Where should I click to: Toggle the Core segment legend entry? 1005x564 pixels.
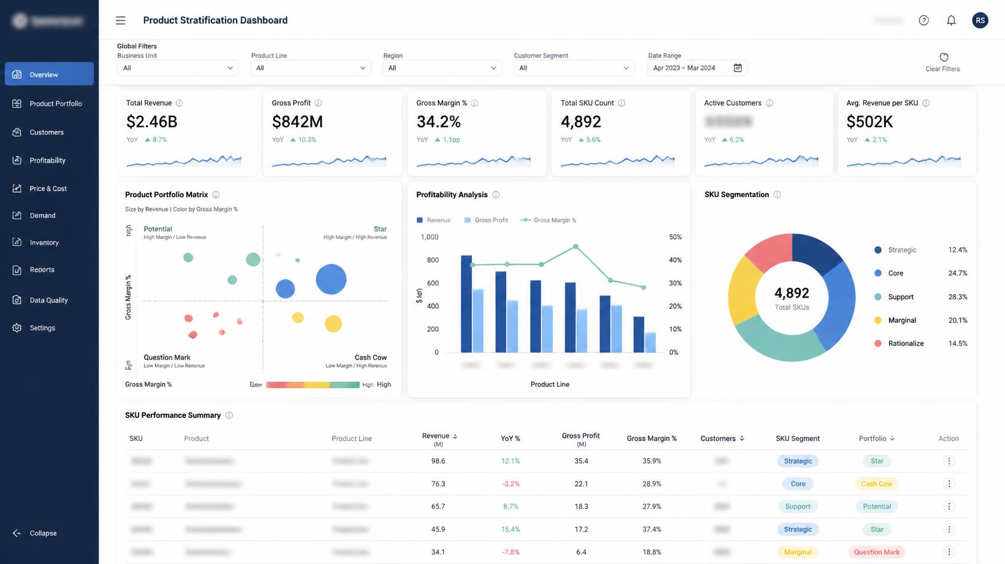pos(921,273)
